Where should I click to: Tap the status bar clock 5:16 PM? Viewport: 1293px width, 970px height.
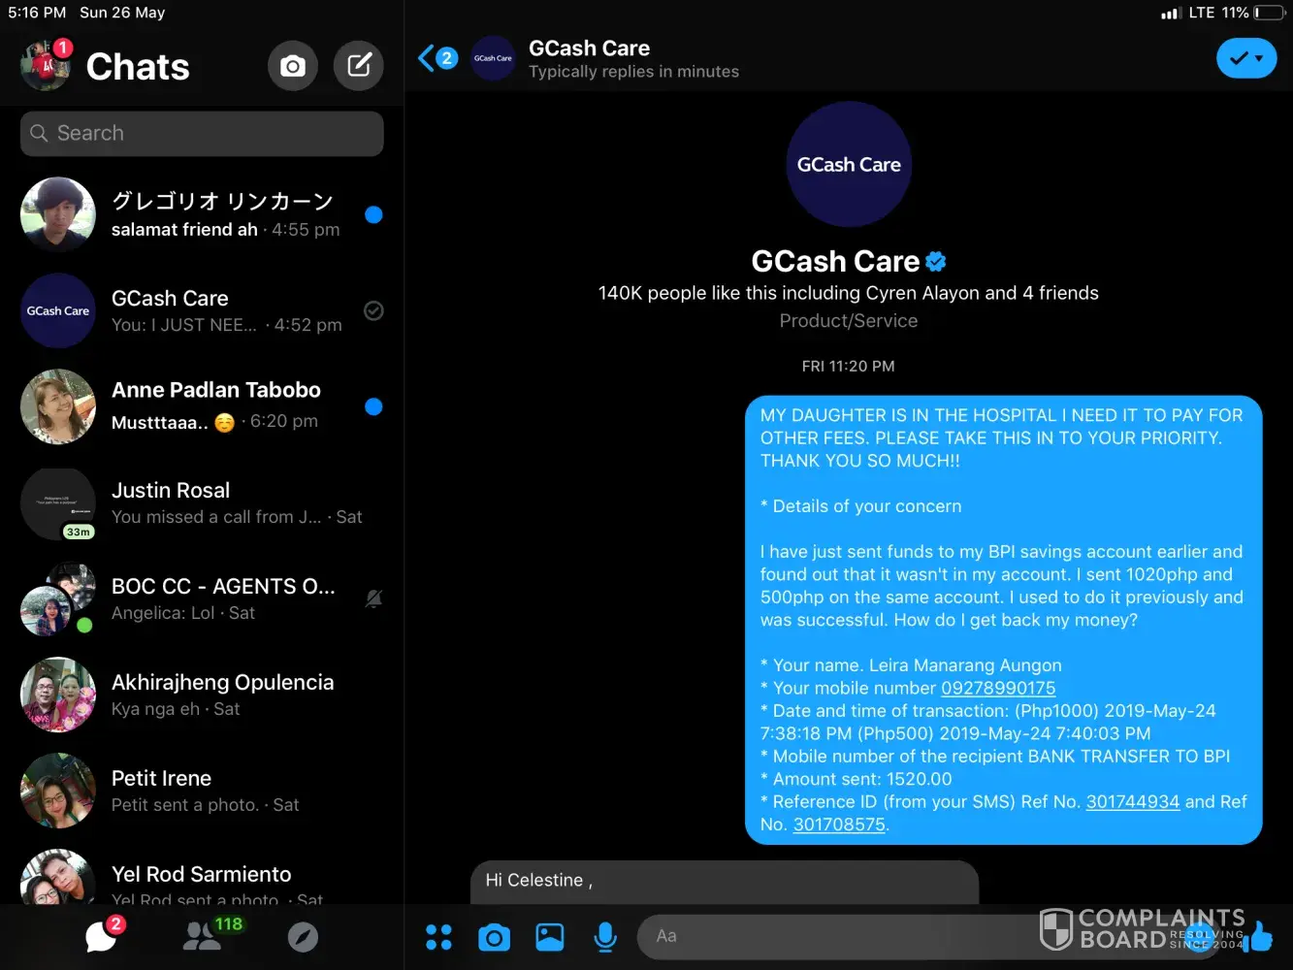coord(37,13)
